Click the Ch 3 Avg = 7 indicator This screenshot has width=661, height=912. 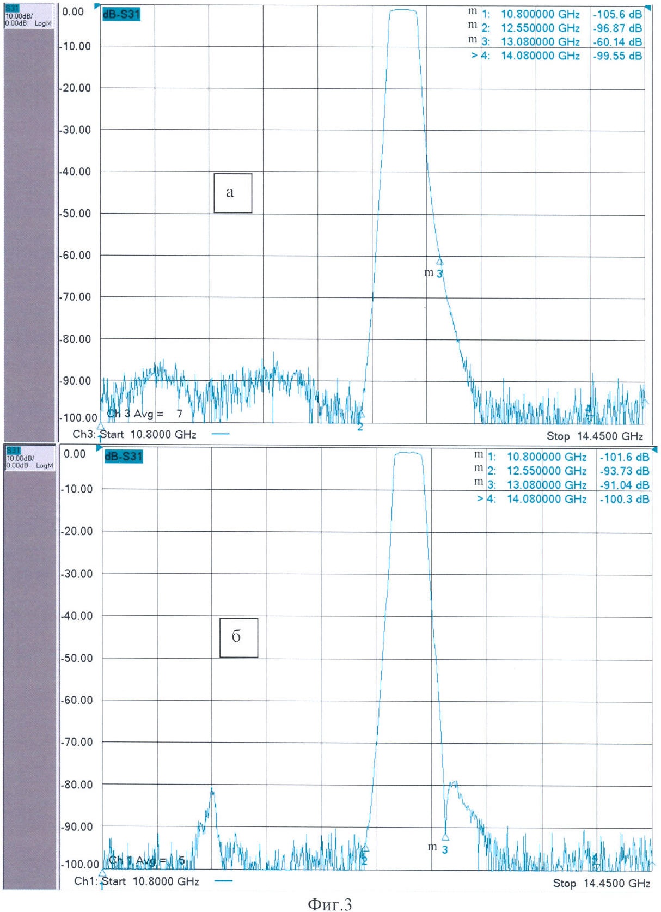(x=145, y=414)
